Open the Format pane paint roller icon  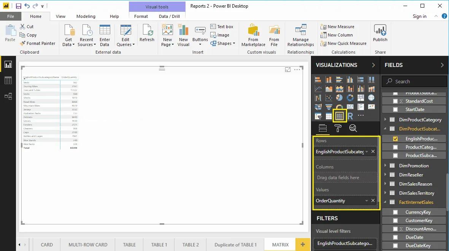(338, 129)
